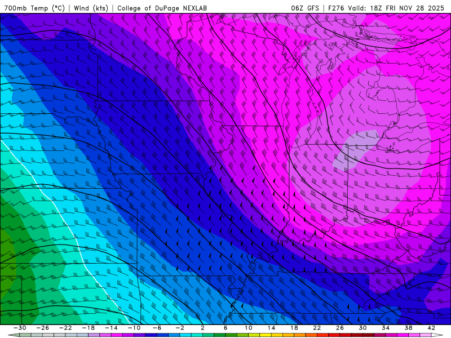Select the -18 temperature scale label
Viewport: 451px width, 338px height.
[x=89, y=328]
